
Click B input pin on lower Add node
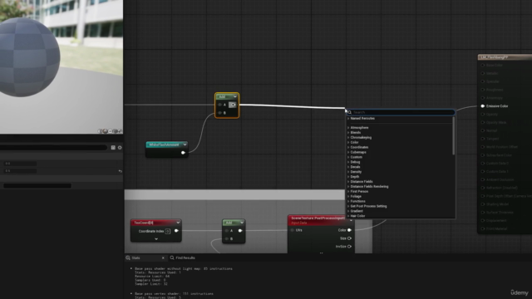click(x=227, y=239)
